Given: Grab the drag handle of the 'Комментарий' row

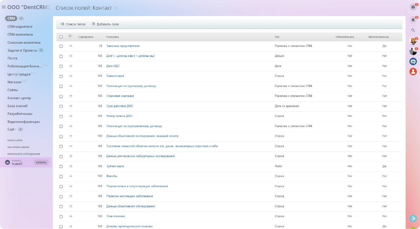Looking at the screenshot, I should pos(71,76).
